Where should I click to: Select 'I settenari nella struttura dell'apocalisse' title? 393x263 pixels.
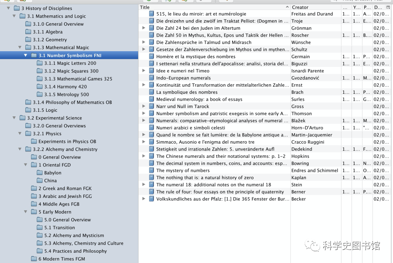click(x=222, y=64)
